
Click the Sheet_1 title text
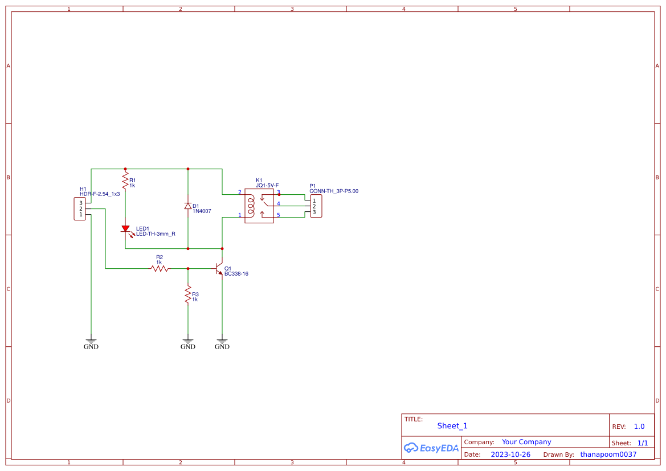452,426
